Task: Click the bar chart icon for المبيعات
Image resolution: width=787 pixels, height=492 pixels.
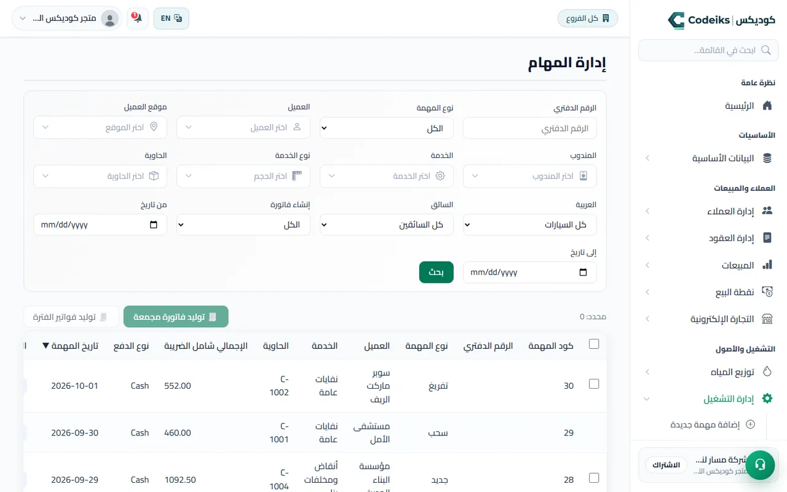Action: coord(767,265)
